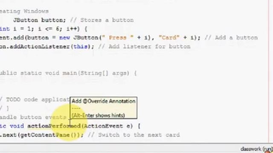273x153 pixels.
Task: Click the "// Add a button" comment
Action: (231, 38)
